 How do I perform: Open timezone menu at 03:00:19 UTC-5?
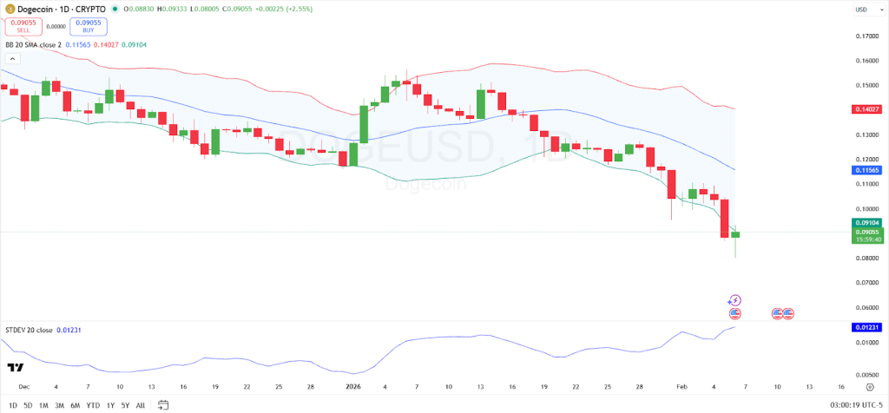pos(855,405)
